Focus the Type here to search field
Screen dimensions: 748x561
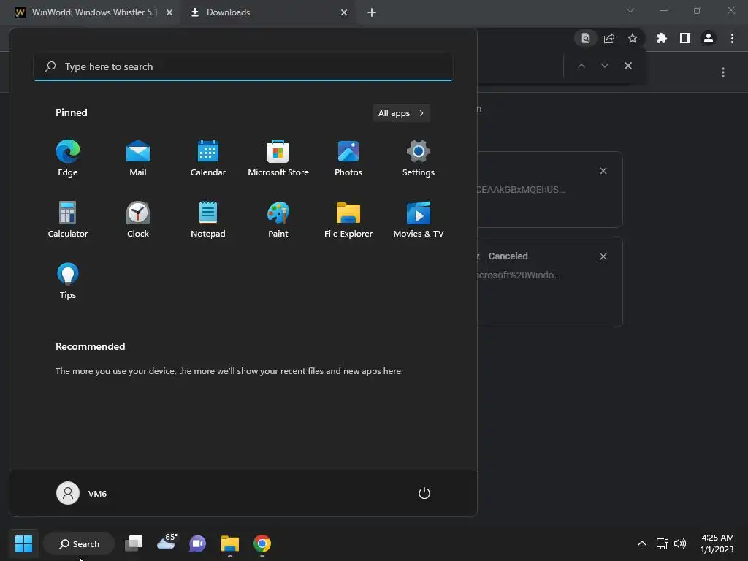point(243,66)
